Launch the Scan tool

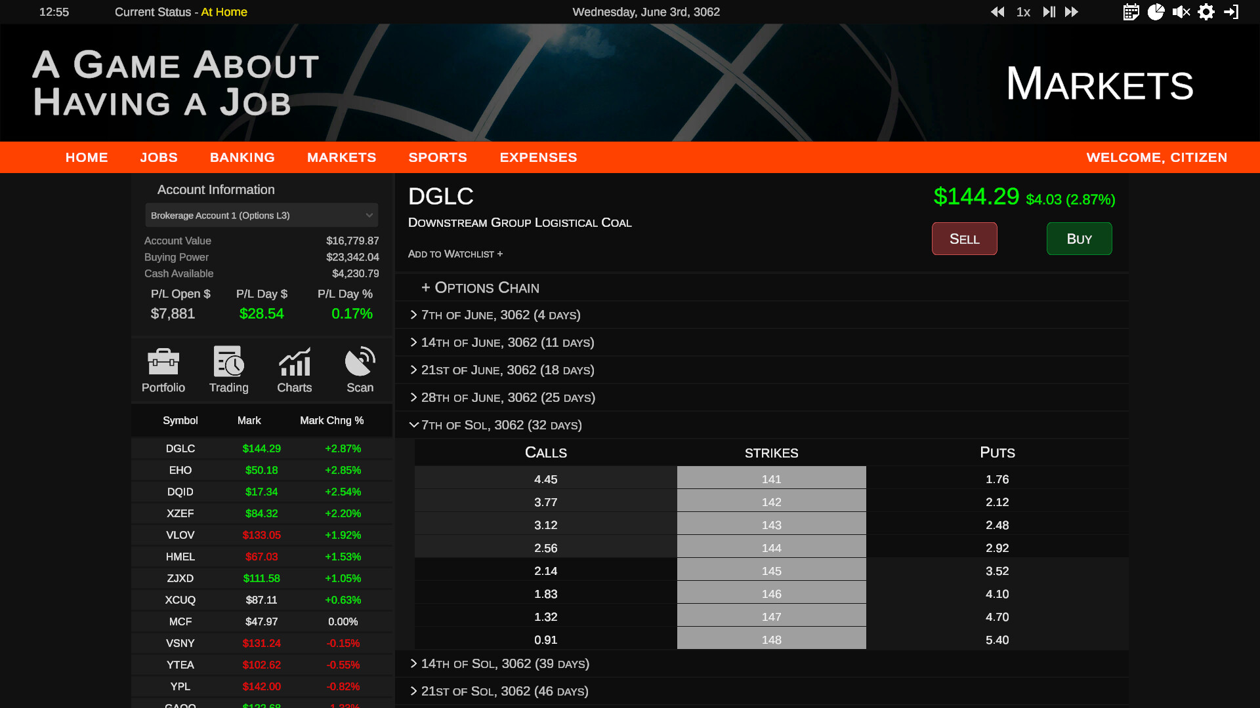(360, 369)
